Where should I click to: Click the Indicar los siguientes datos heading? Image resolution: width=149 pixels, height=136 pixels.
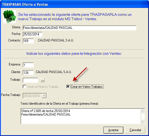pyautogui.click(x=74, y=54)
